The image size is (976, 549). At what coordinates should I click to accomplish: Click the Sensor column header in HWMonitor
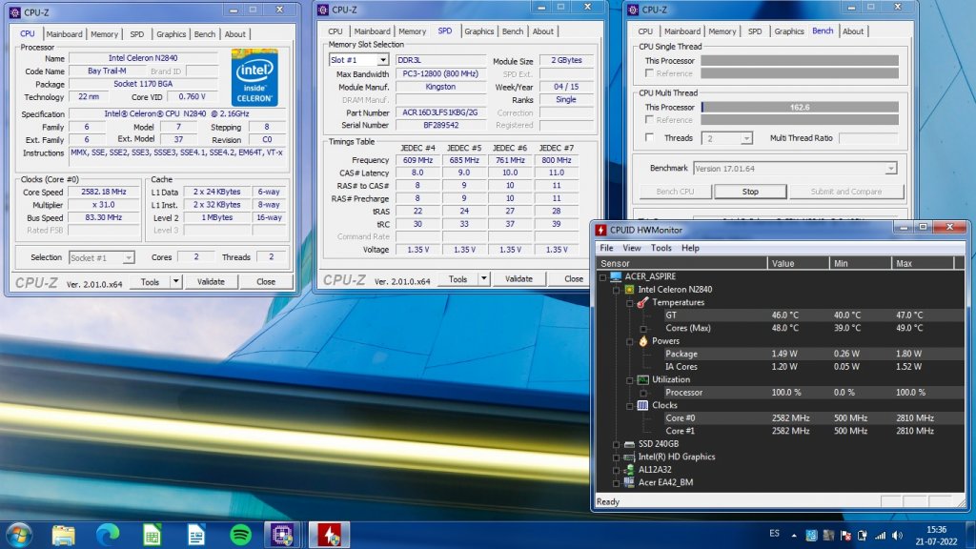pyautogui.click(x=681, y=263)
